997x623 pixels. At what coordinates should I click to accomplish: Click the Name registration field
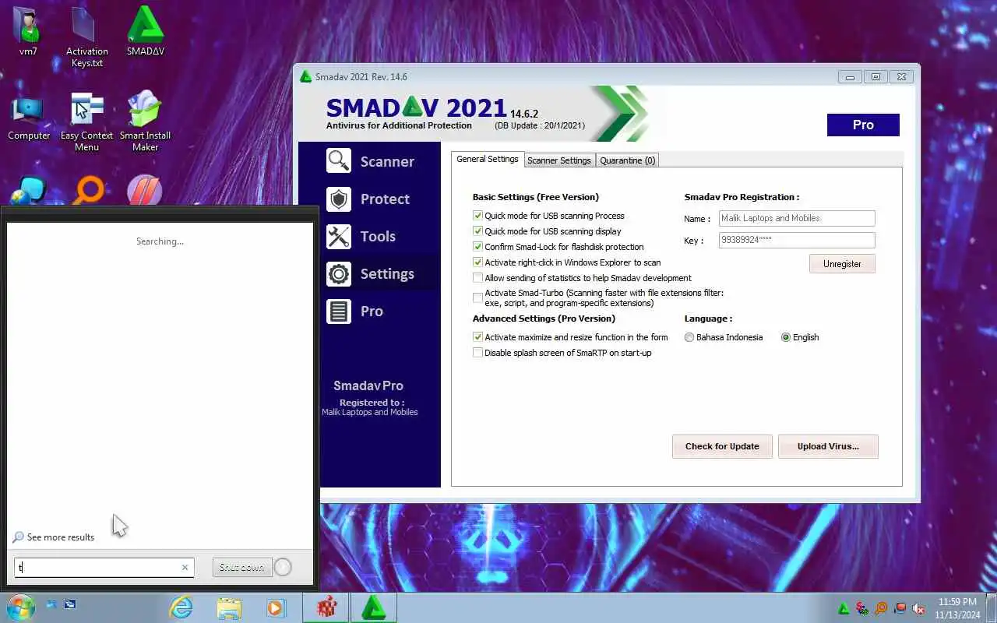click(x=797, y=219)
